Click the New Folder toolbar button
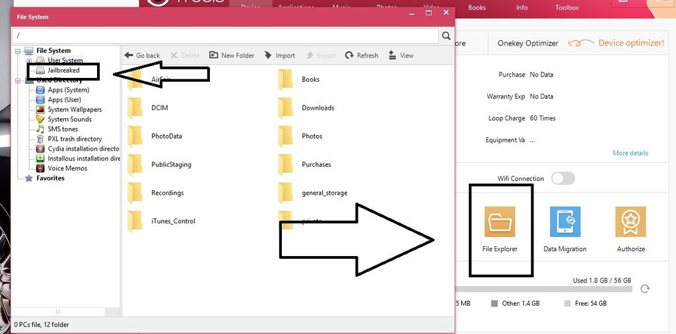This screenshot has height=334, width=676. click(232, 55)
